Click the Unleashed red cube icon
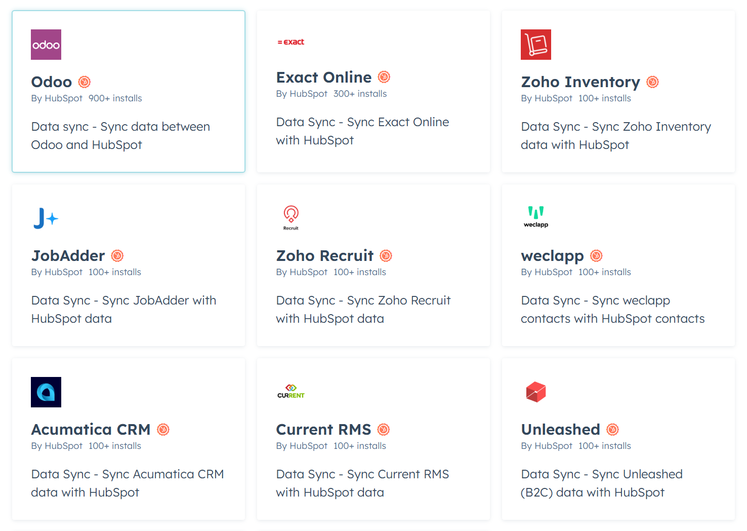 (535, 392)
